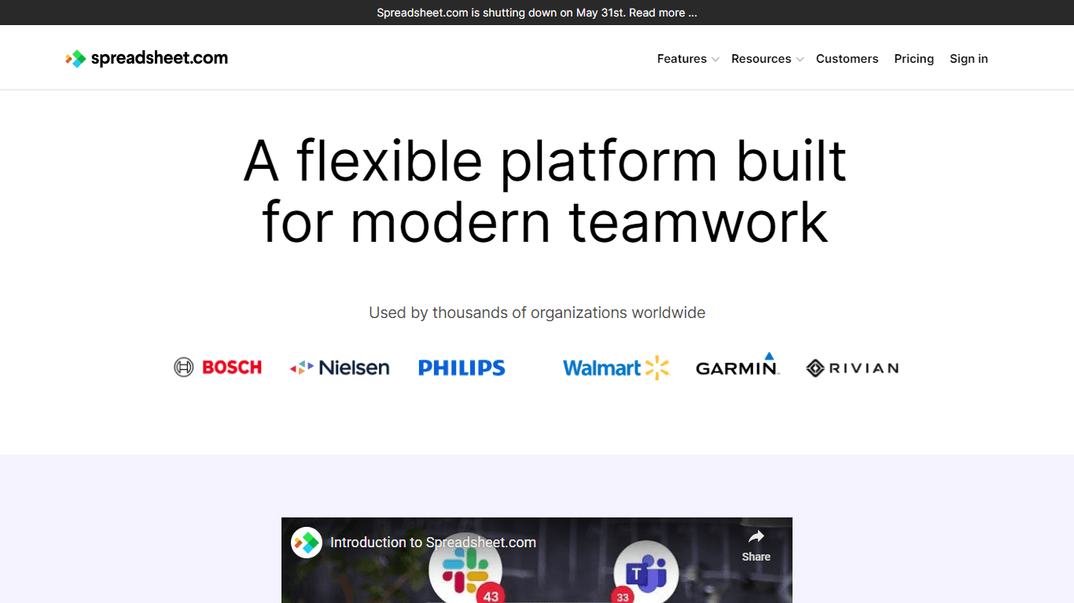Click the Slack icon in video preview
The height and width of the screenshot is (603, 1074).
pos(465,569)
